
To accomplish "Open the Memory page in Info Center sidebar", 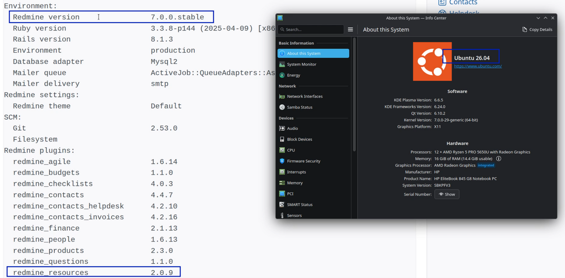I will (313, 182).
